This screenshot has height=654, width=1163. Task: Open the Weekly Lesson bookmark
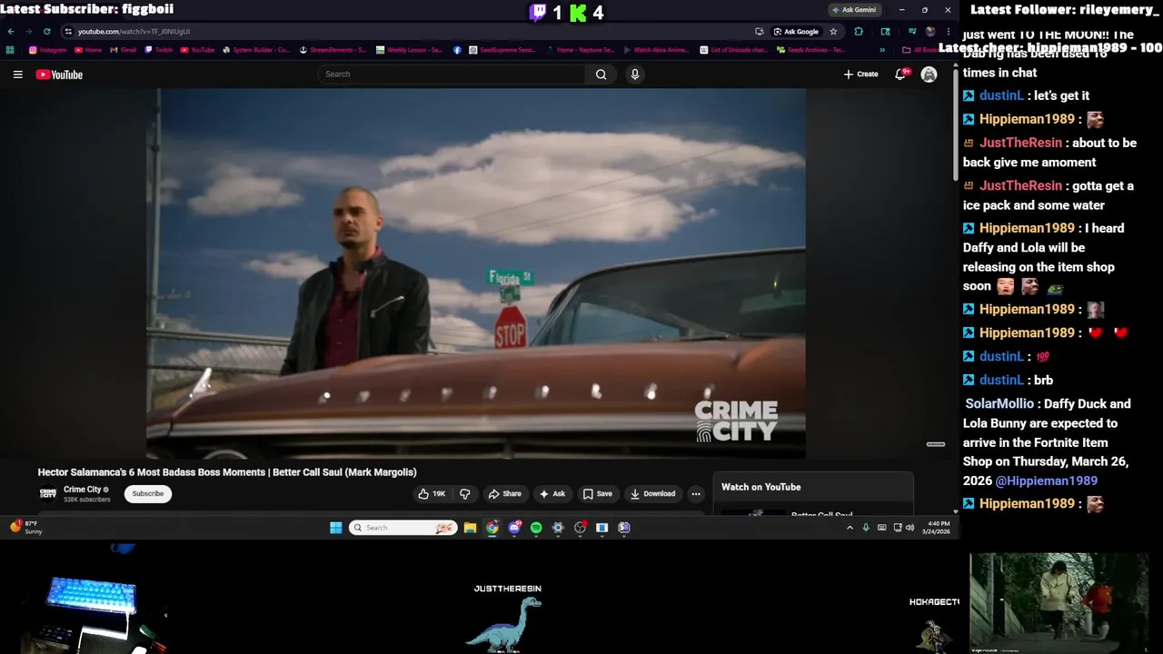click(410, 50)
